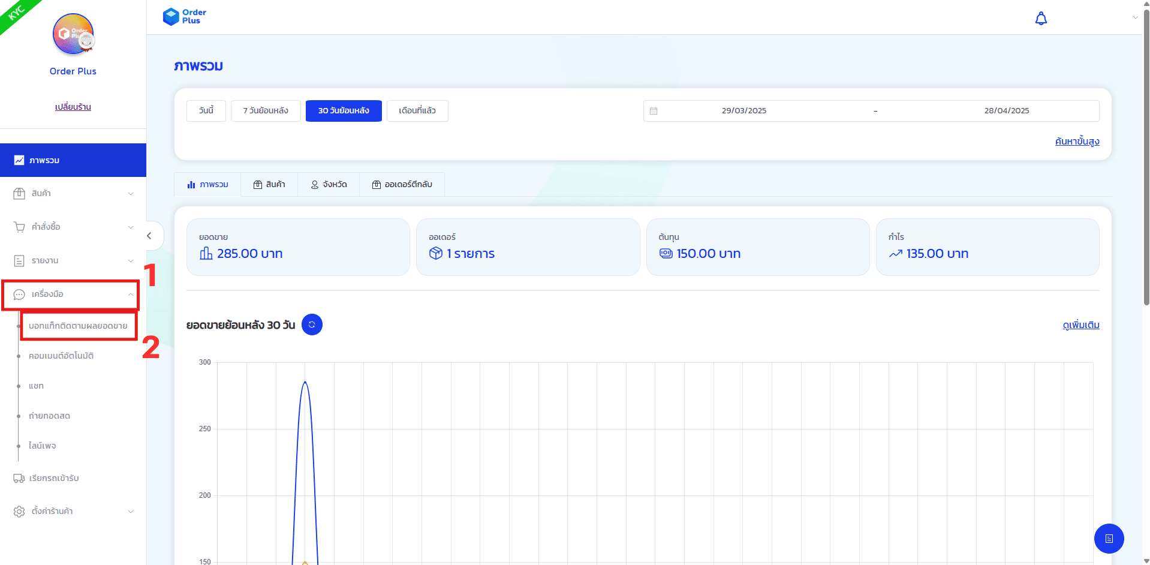This screenshot has height=565, width=1150.
Task: Expand the สินค้า sidebar chevron
Action: (x=130, y=194)
